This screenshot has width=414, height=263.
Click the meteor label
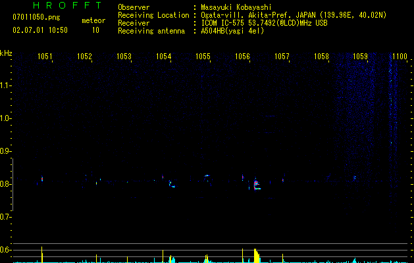(93, 20)
